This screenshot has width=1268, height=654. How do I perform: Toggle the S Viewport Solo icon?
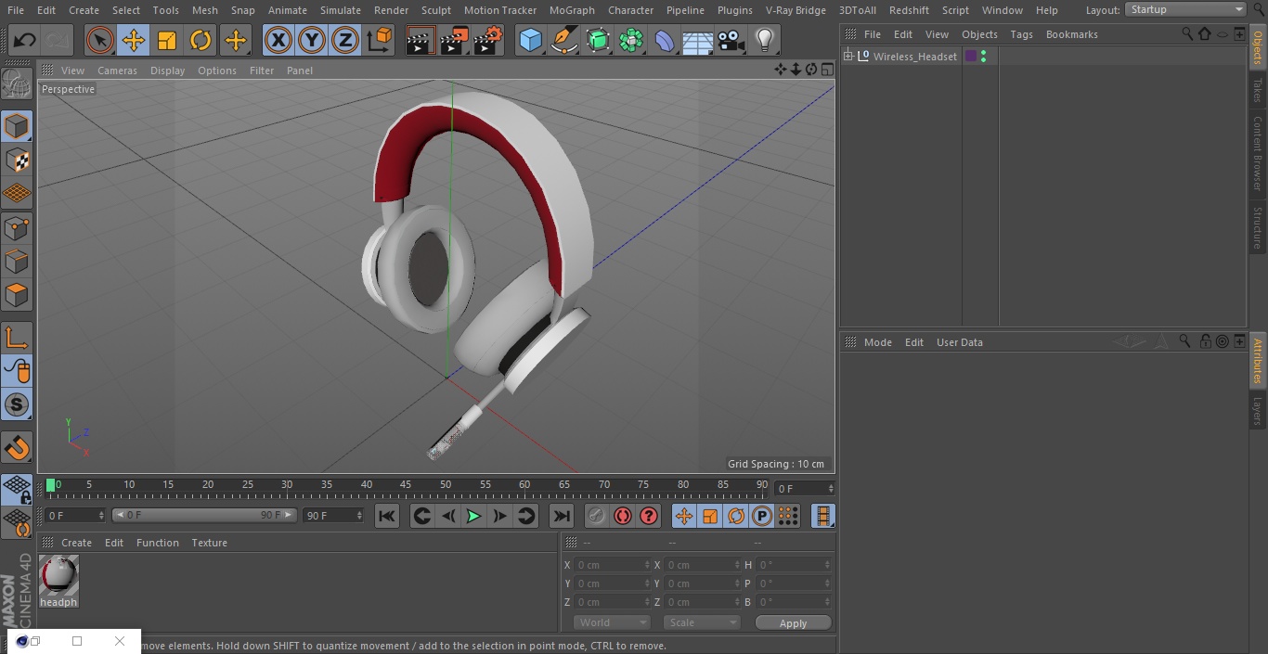(x=17, y=404)
